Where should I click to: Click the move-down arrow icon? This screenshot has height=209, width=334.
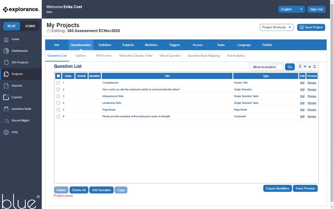pos(305,67)
